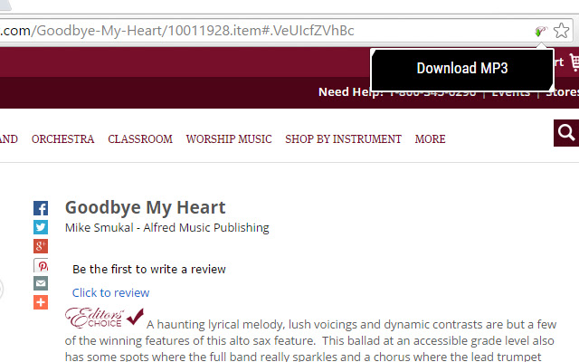Click the MP3 downloader extension icon

(541, 32)
